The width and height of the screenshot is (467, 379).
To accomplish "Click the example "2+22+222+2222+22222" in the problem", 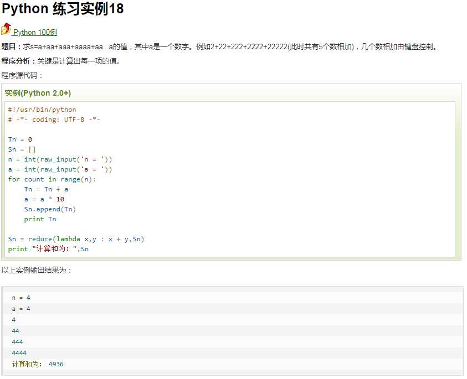I will [249, 46].
